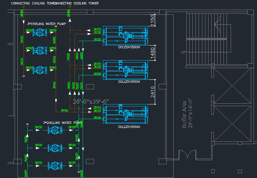This screenshot has height=178, width=257.
Task: Select the 3*COOLING WATER PUMP label
Action: pyautogui.click(x=46, y=24)
